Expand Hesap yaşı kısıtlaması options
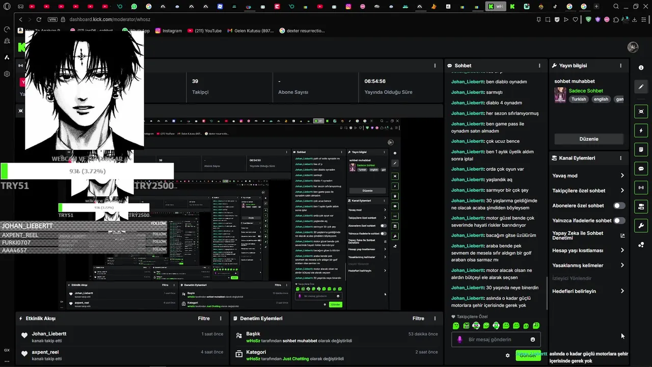 click(588, 250)
